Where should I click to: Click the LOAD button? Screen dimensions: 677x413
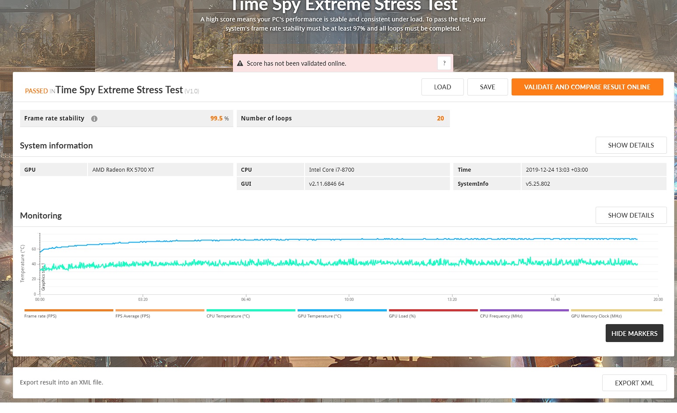(x=442, y=87)
